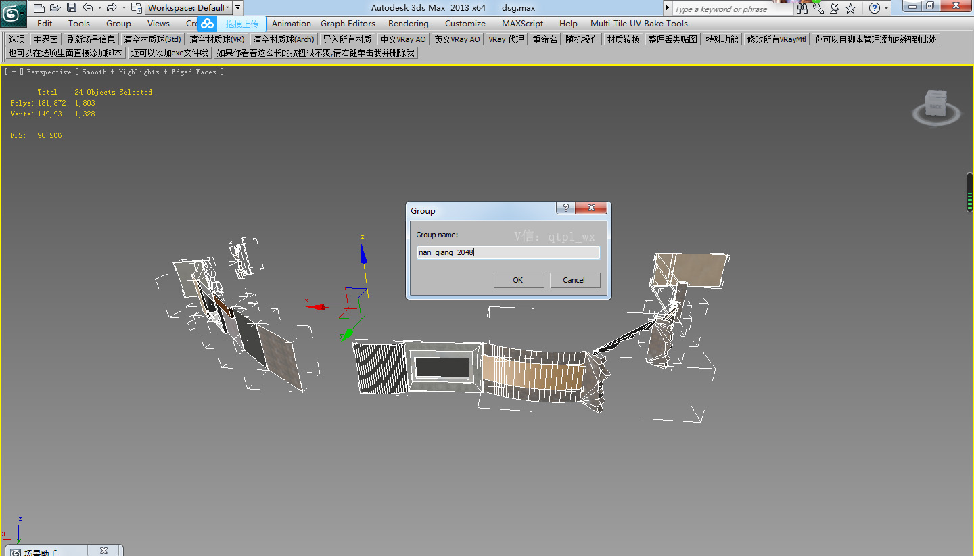Click the help icon on the Group dialog
The image size is (974, 556).
click(565, 208)
